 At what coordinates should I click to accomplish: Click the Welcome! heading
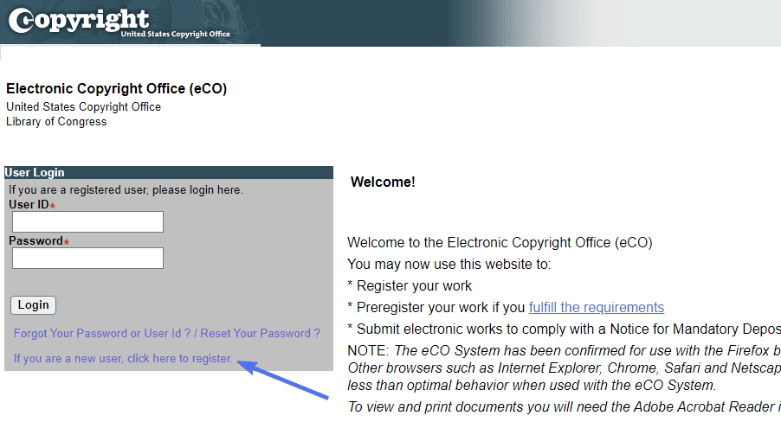pyautogui.click(x=383, y=182)
